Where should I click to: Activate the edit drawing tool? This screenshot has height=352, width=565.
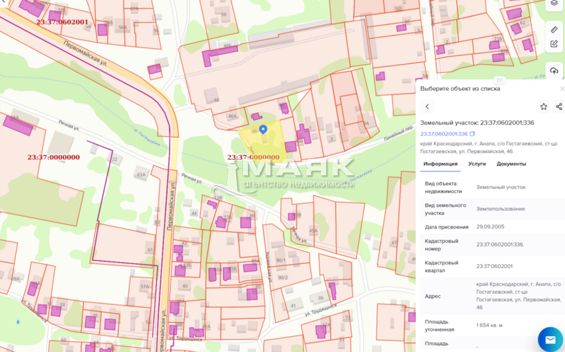tap(554, 44)
